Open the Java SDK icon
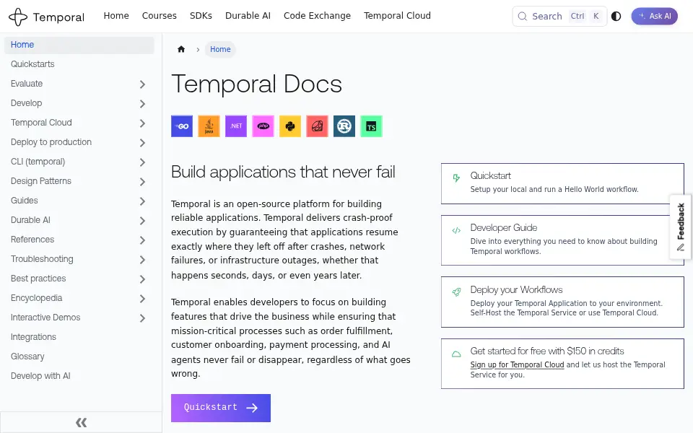This screenshot has height=433, width=693. click(209, 126)
